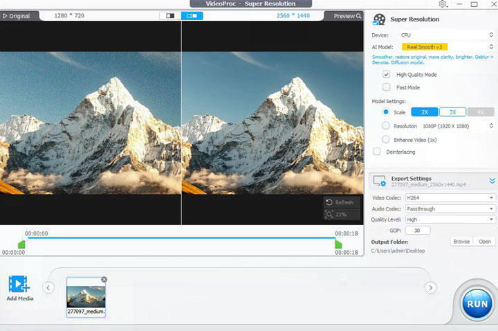Click the right green trim end marker
The width and height of the screenshot is (498, 331).
coord(338,244)
